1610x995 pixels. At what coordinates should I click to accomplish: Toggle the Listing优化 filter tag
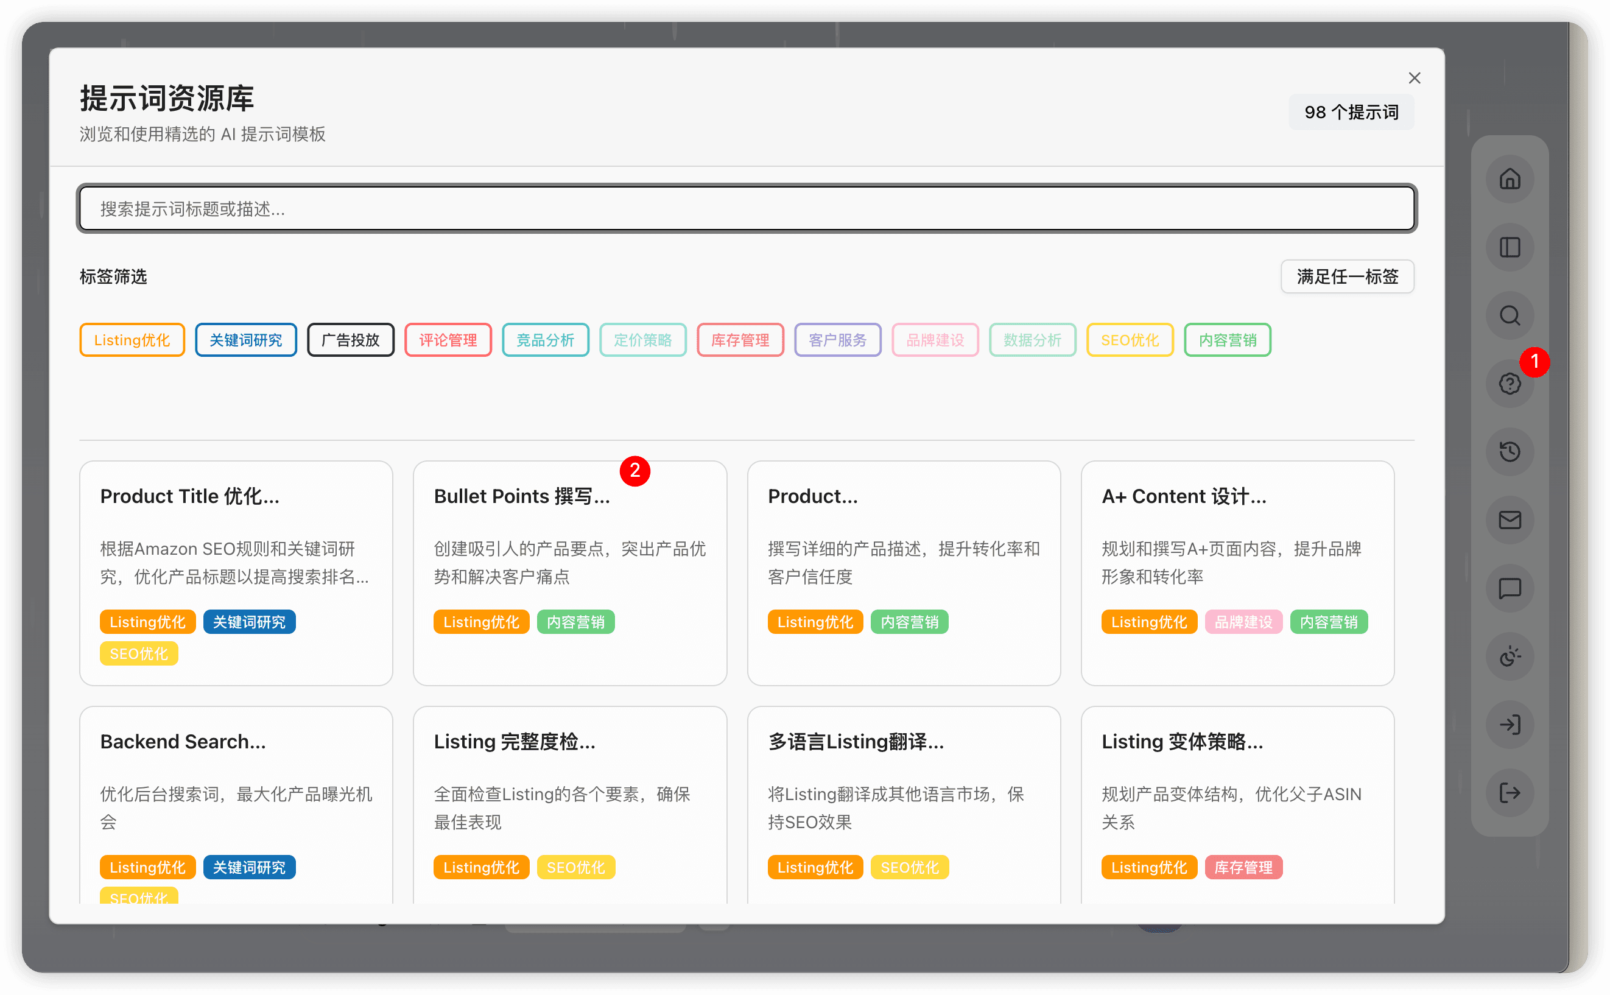click(x=132, y=340)
